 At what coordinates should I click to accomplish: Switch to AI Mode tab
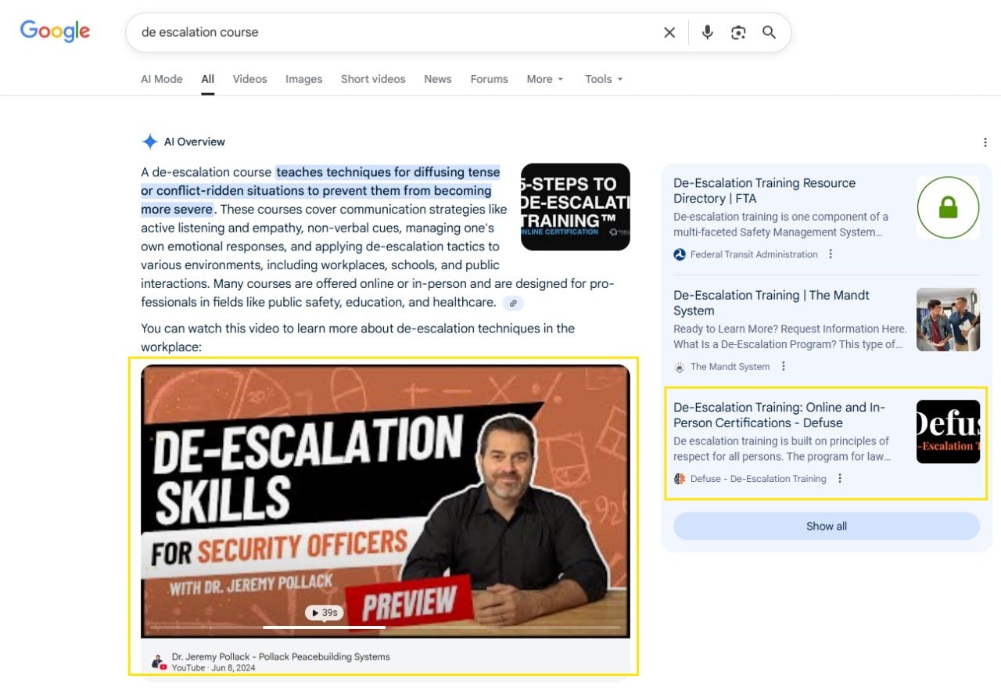[x=162, y=79]
